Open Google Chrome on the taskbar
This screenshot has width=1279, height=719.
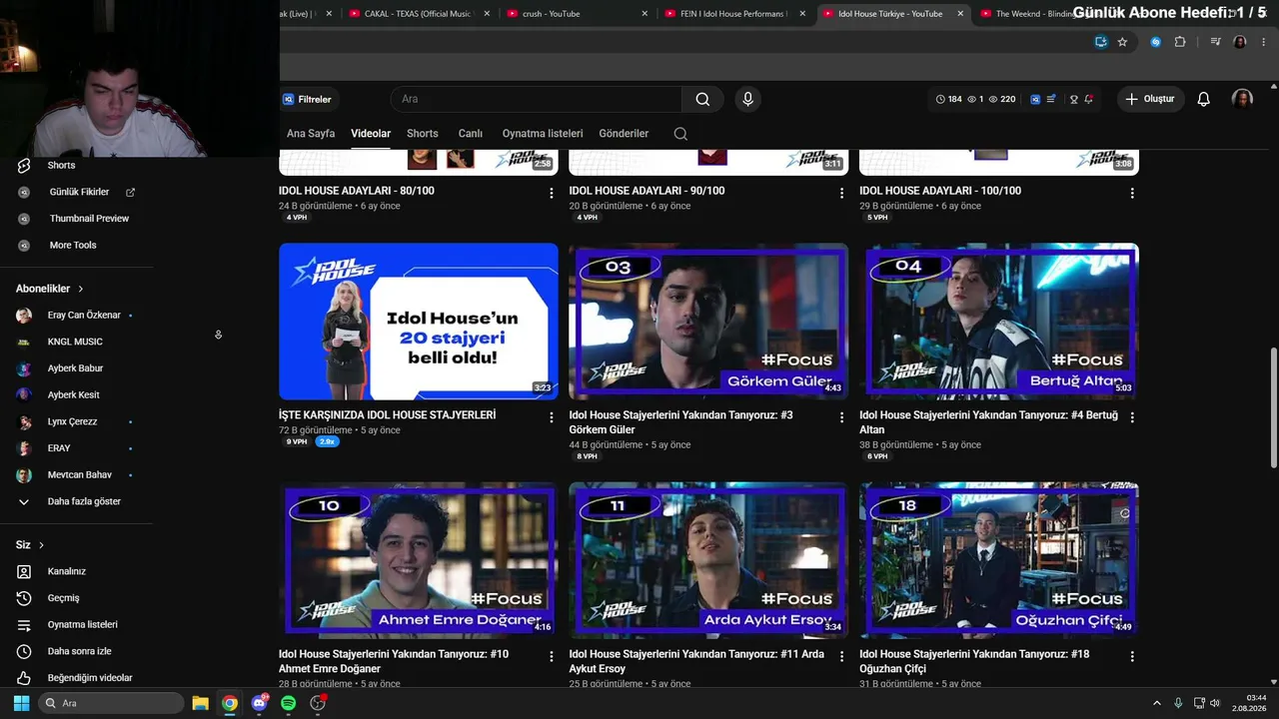(x=230, y=703)
